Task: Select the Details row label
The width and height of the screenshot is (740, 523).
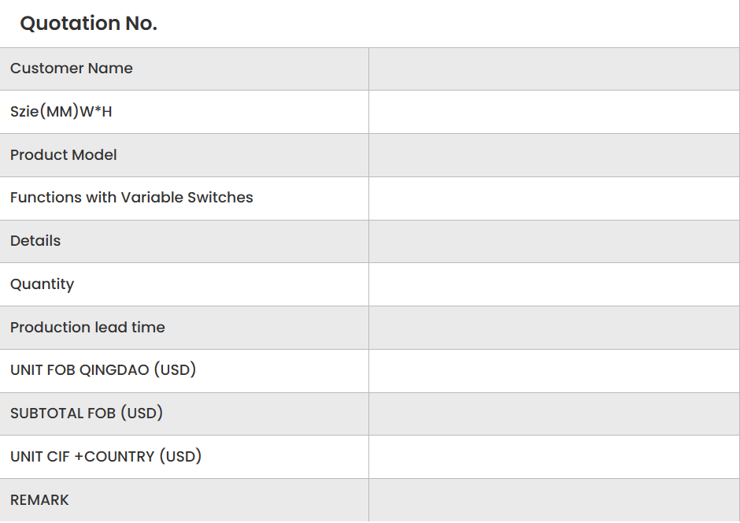Action: [x=35, y=241]
